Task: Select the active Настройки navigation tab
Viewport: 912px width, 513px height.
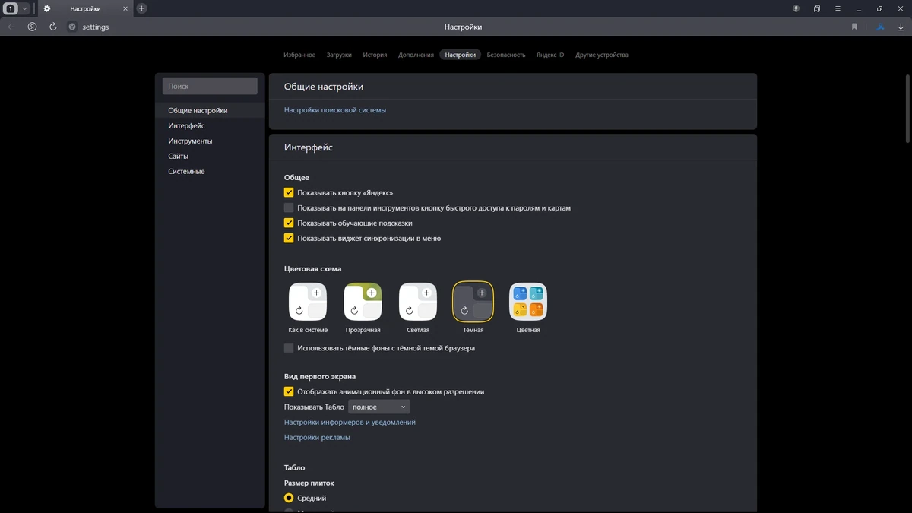Action: pos(461,55)
